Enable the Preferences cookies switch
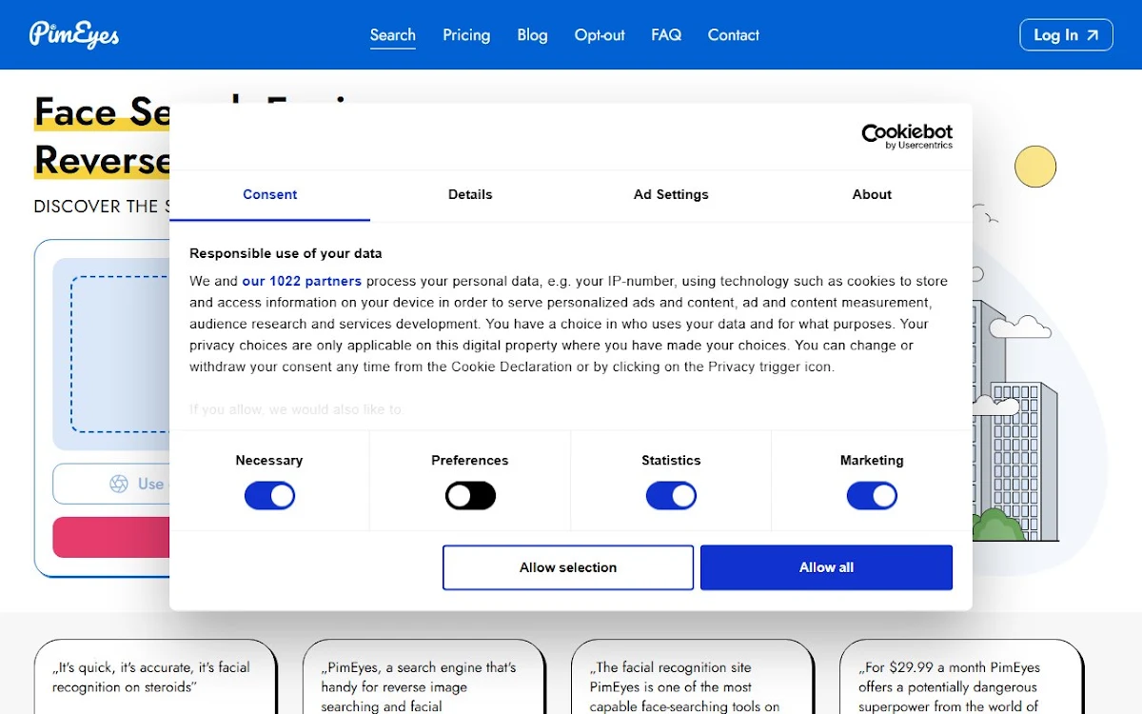This screenshot has width=1142, height=714. point(470,496)
